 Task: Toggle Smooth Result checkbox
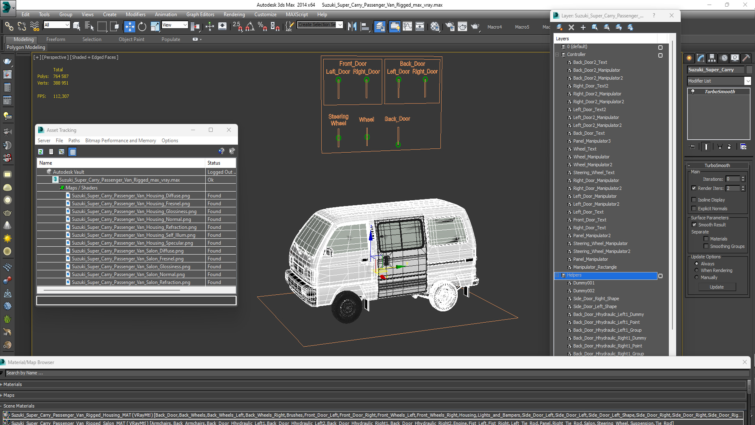pyautogui.click(x=694, y=225)
